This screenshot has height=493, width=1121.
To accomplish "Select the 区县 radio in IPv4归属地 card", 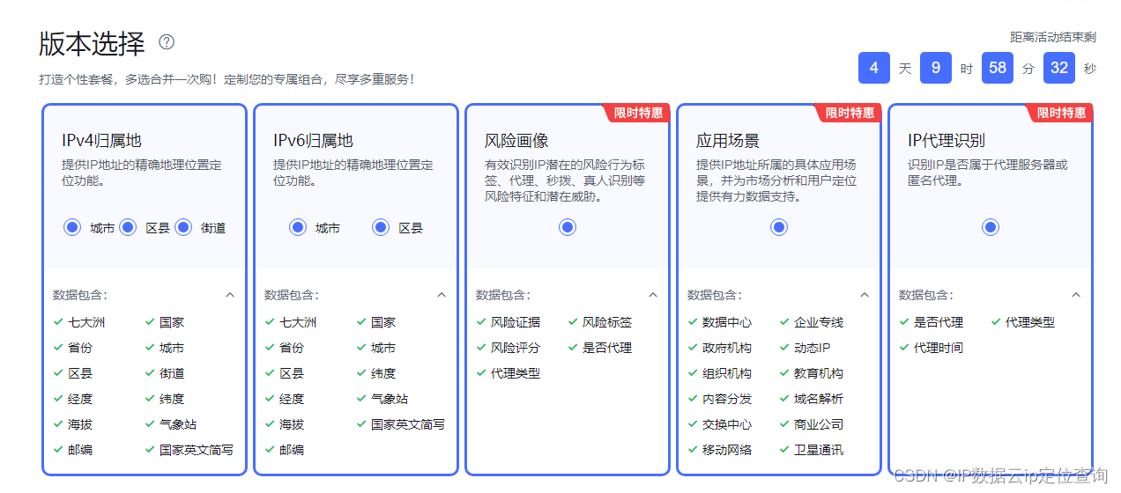I will (128, 227).
